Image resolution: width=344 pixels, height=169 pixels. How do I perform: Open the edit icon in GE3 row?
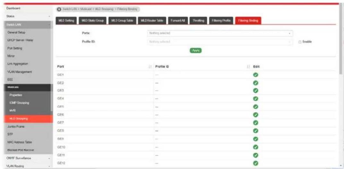click(x=256, y=90)
